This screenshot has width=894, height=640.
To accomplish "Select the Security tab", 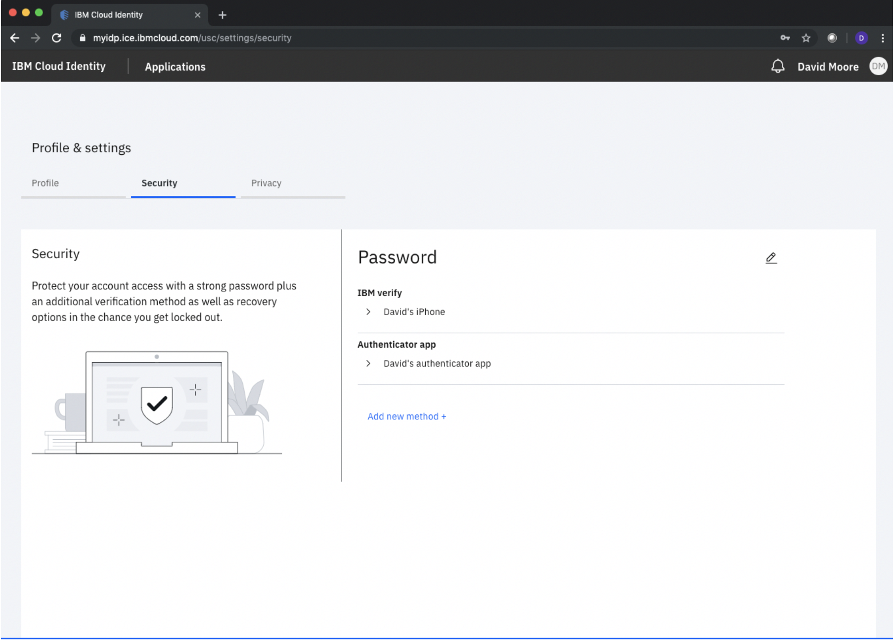I will coord(183,183).
